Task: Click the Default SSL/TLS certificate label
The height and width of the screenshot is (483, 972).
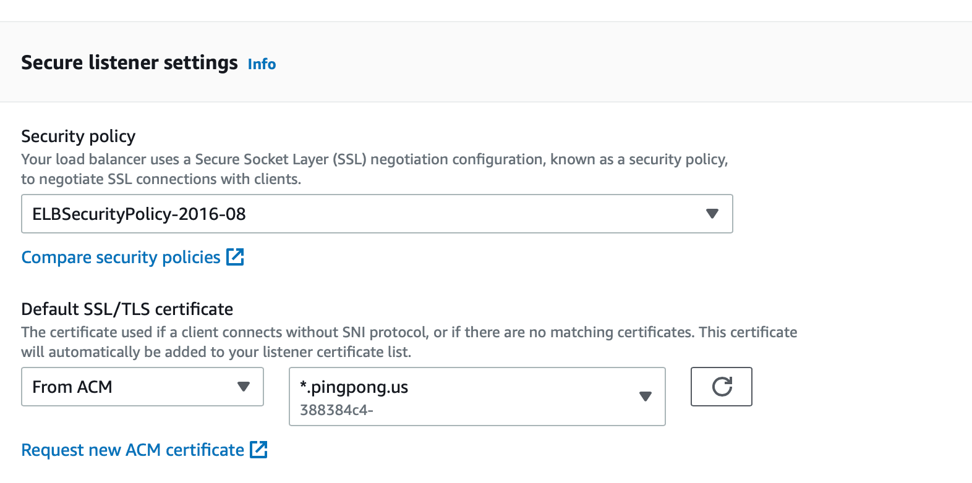Action: click(x=127, y=309)
